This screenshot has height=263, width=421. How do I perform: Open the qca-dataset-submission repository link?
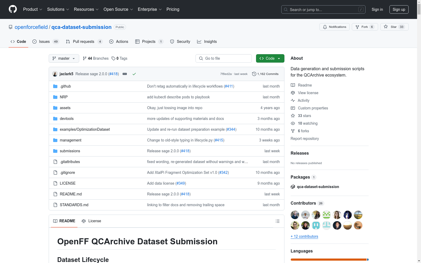pyautogui.click(x=82, y=27)
